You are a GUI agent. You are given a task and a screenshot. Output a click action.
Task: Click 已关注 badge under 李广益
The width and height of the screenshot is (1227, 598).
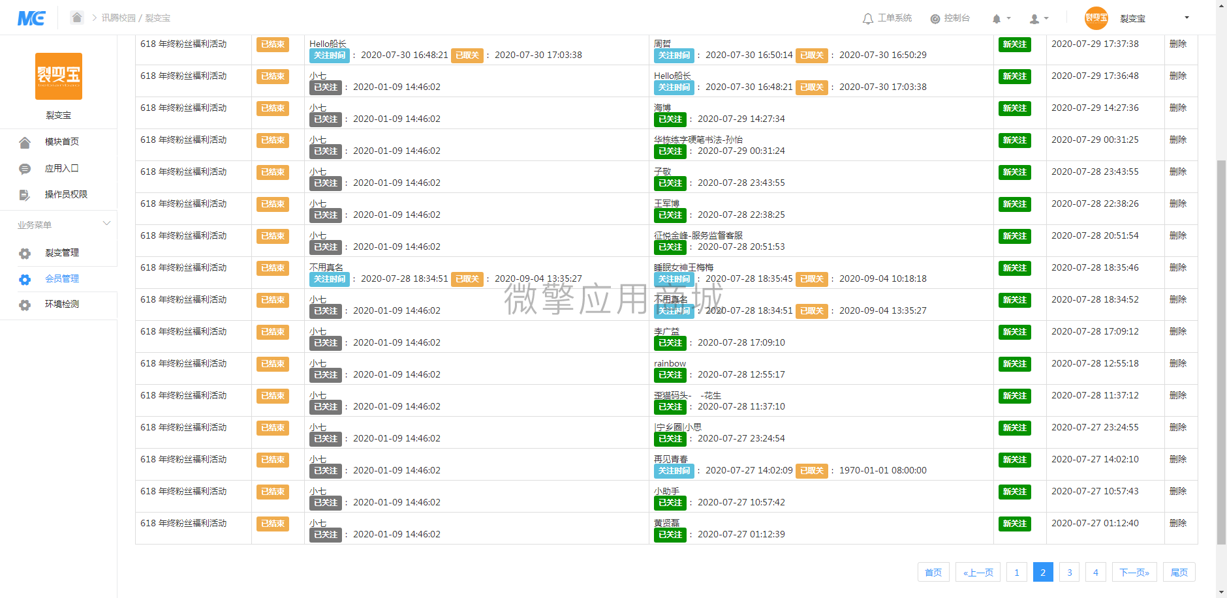tap(670, 343)
